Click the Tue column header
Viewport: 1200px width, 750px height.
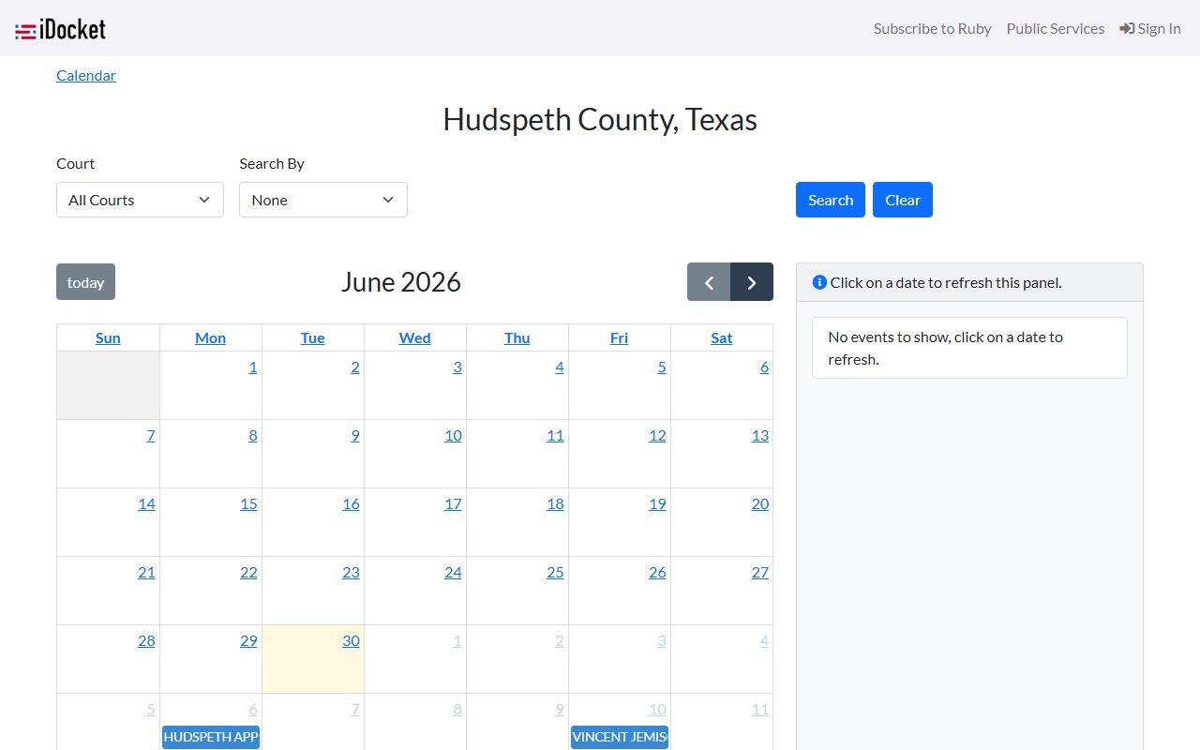[312, 337]
